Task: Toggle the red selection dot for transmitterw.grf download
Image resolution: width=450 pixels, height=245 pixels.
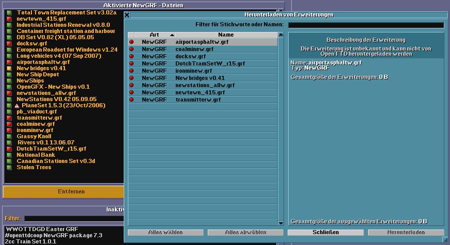Action: tap(131, 100)
